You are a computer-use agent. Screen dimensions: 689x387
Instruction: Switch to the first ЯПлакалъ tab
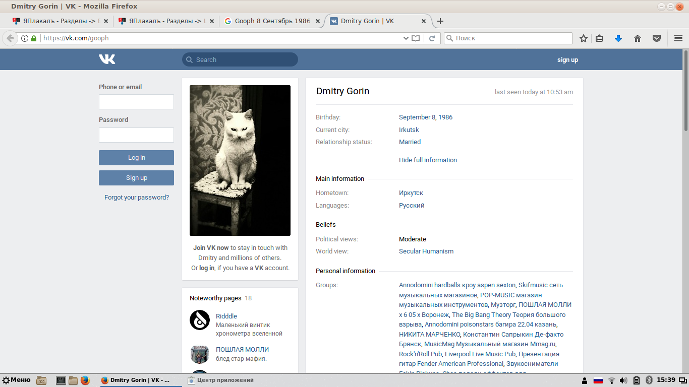(60, 21)
